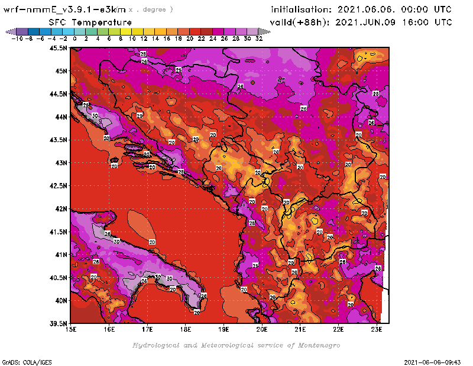Click the 17E longitude label
473x366 pixels.
coord(147,329)
